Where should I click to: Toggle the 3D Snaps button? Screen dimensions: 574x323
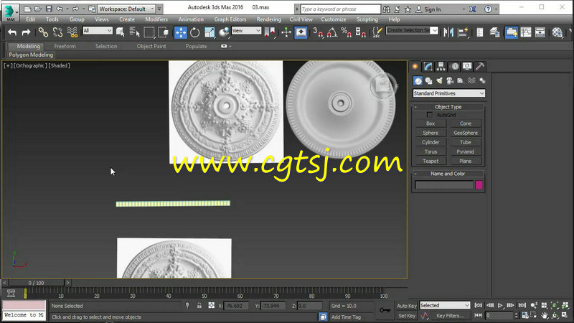[x=318, y=32]
